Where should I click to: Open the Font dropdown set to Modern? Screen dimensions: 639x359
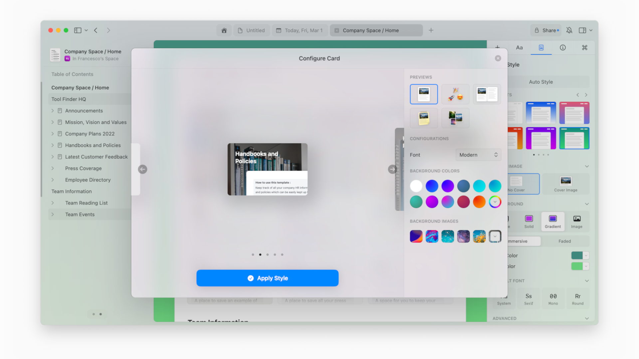pyautogui.click(x=478, y=155)
